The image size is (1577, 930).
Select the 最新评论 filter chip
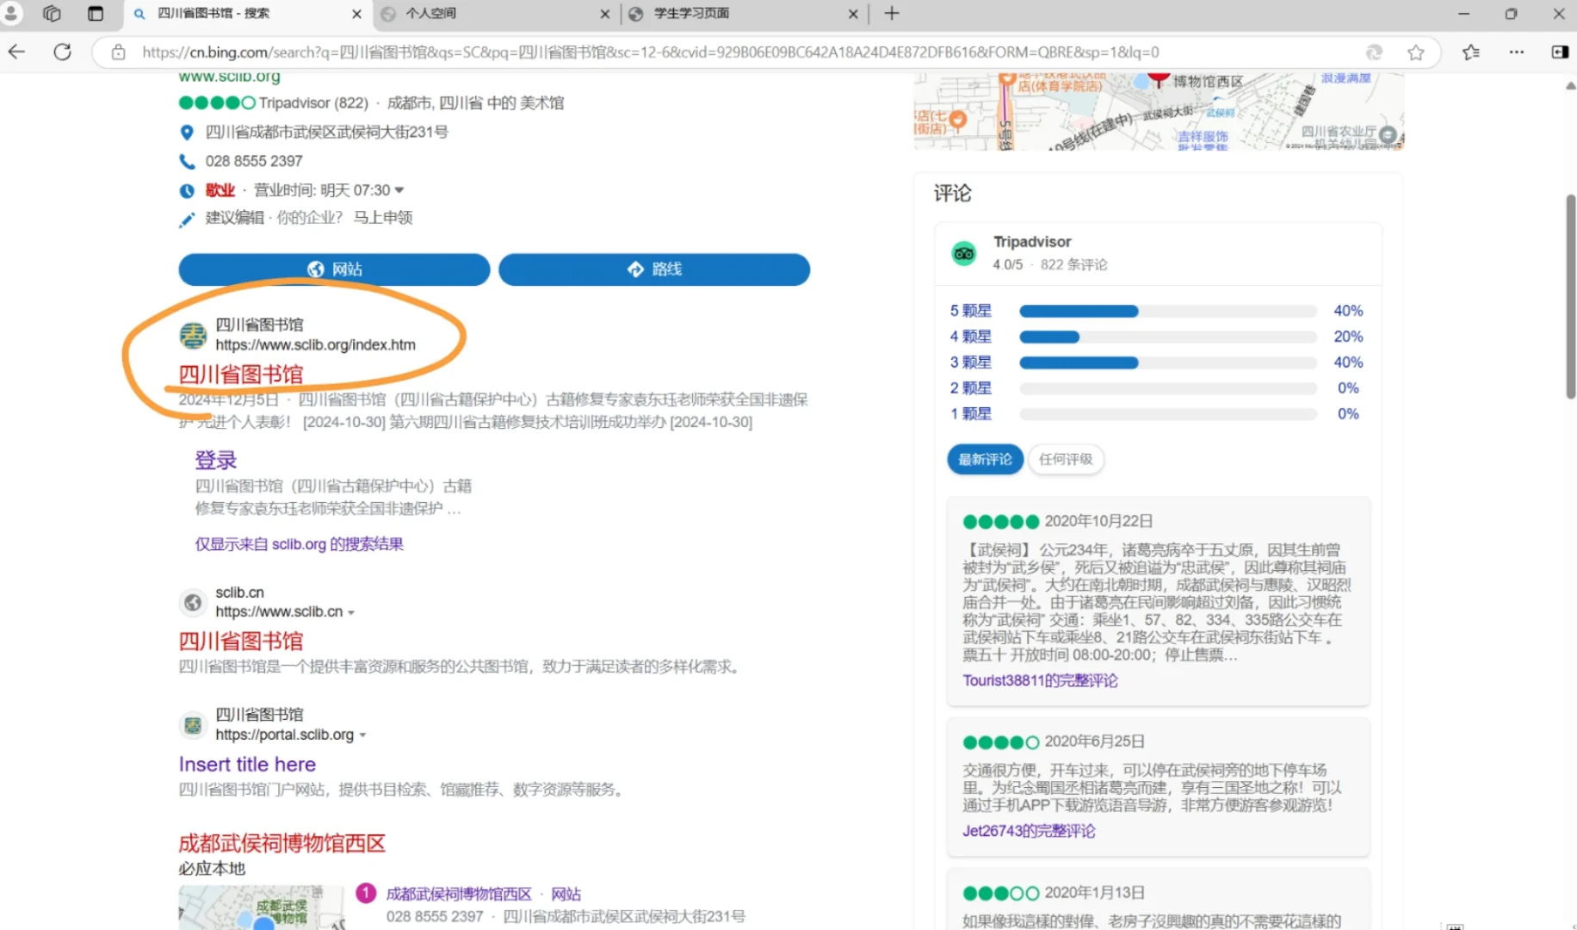click(x=985, y=459)
